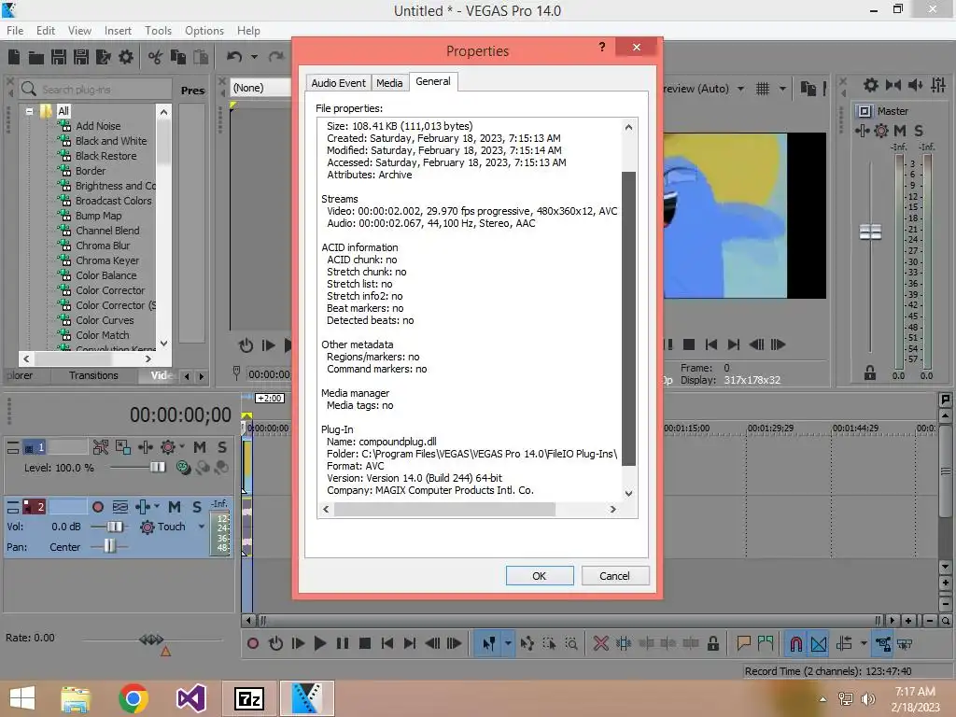Stop playback in the transport bar

pos(365,644)
